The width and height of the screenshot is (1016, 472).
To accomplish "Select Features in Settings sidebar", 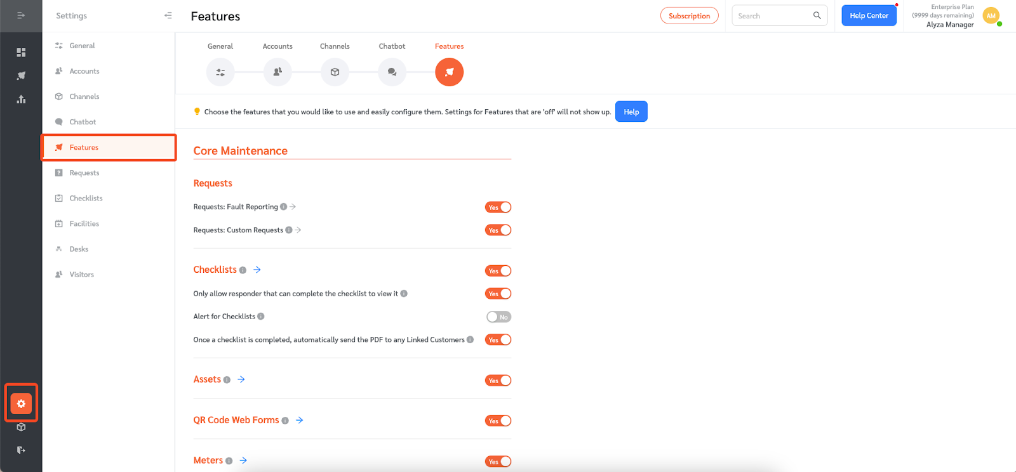I will [109, 147].
